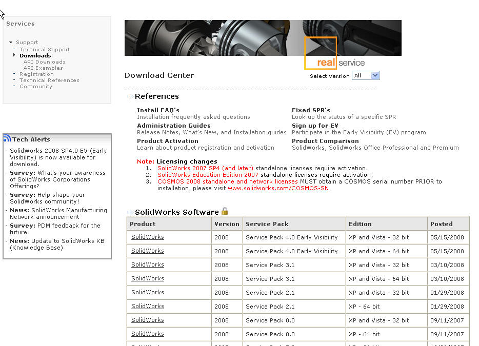This screenshot has height=346, width=479.
Task: Expand the Downloads arrow in sidebar
Action: point(14,55)
